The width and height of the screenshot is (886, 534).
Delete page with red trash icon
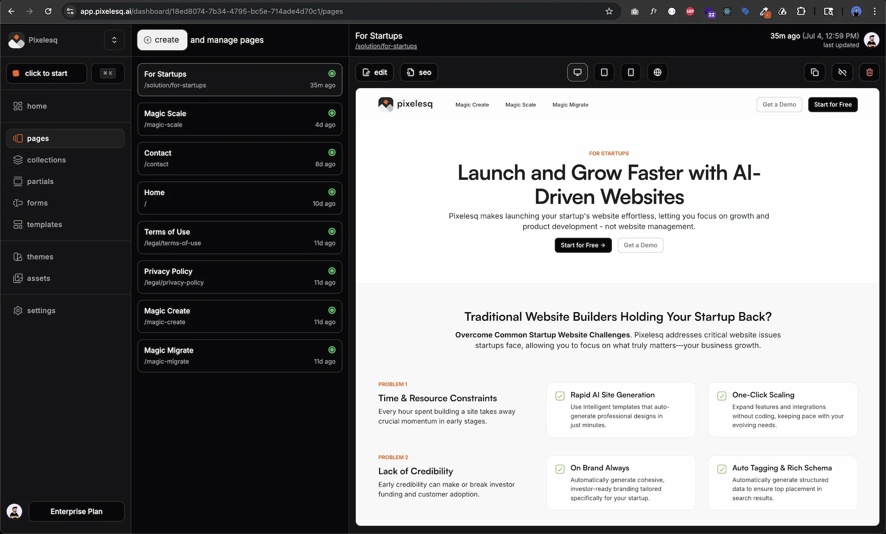pos(869,72)
